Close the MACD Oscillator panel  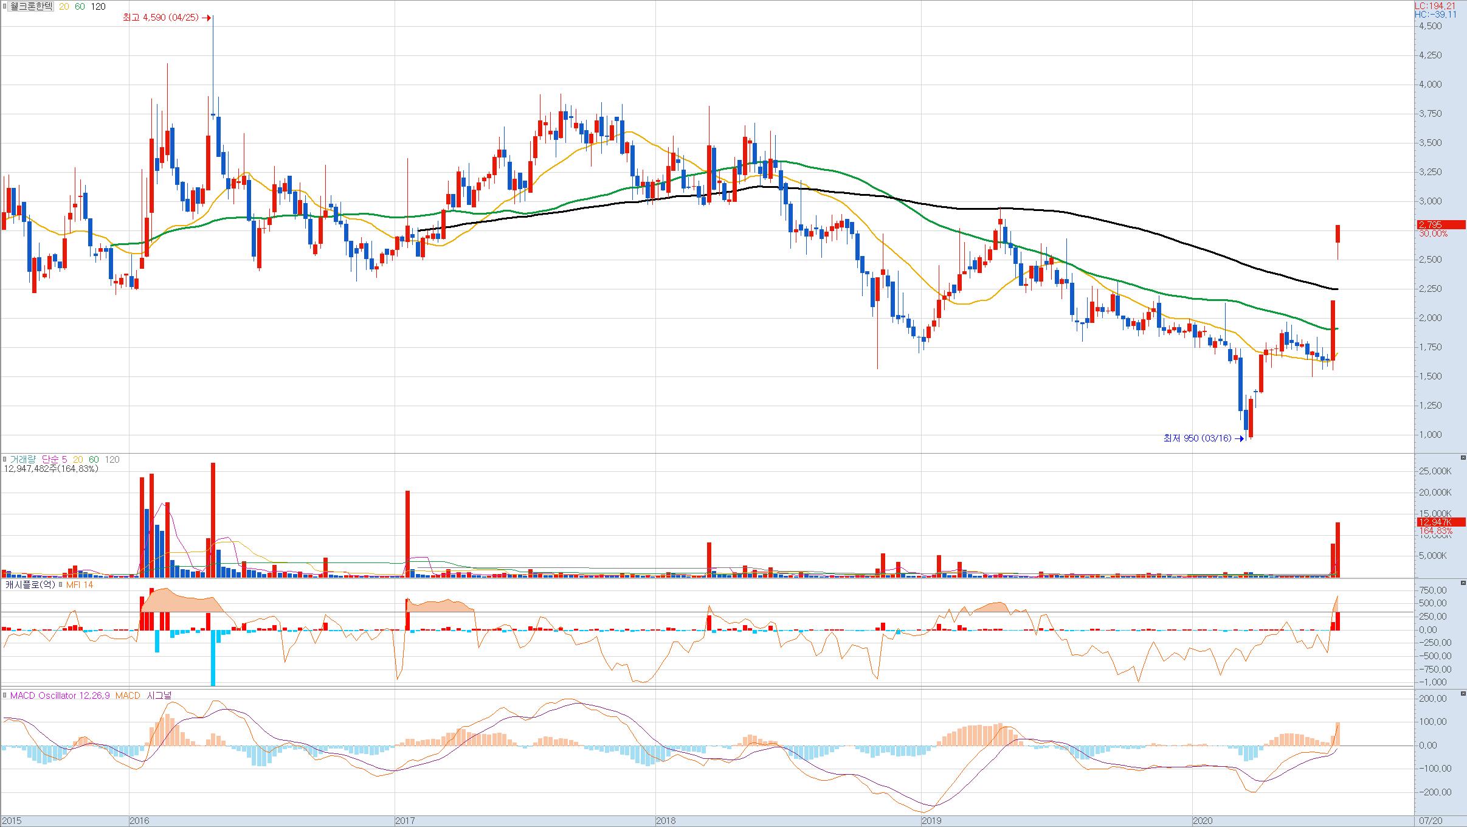[x=1463, y=693]
